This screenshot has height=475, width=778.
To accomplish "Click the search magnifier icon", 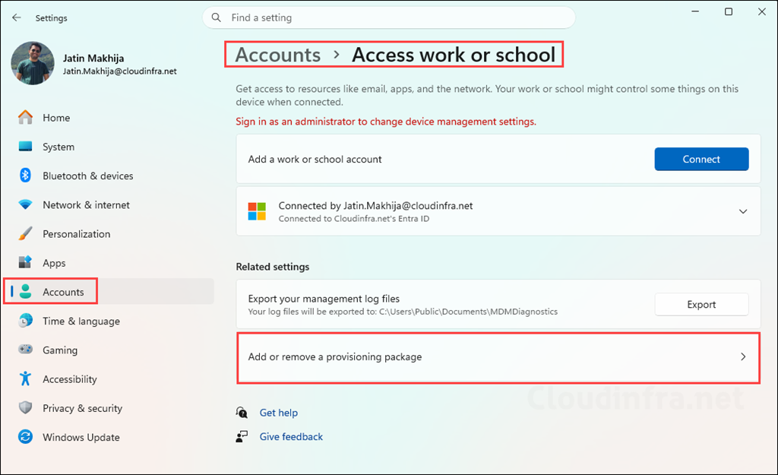I will coord(217,18).
